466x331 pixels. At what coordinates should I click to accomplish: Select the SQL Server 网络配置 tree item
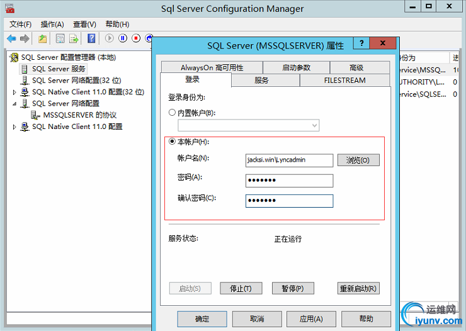coord(65,104)
